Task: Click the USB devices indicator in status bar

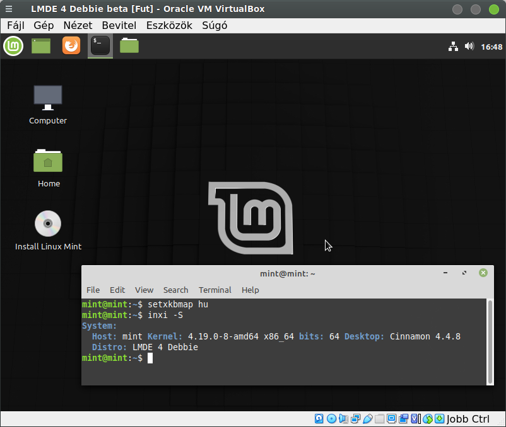Action: [x=368, y=419]
